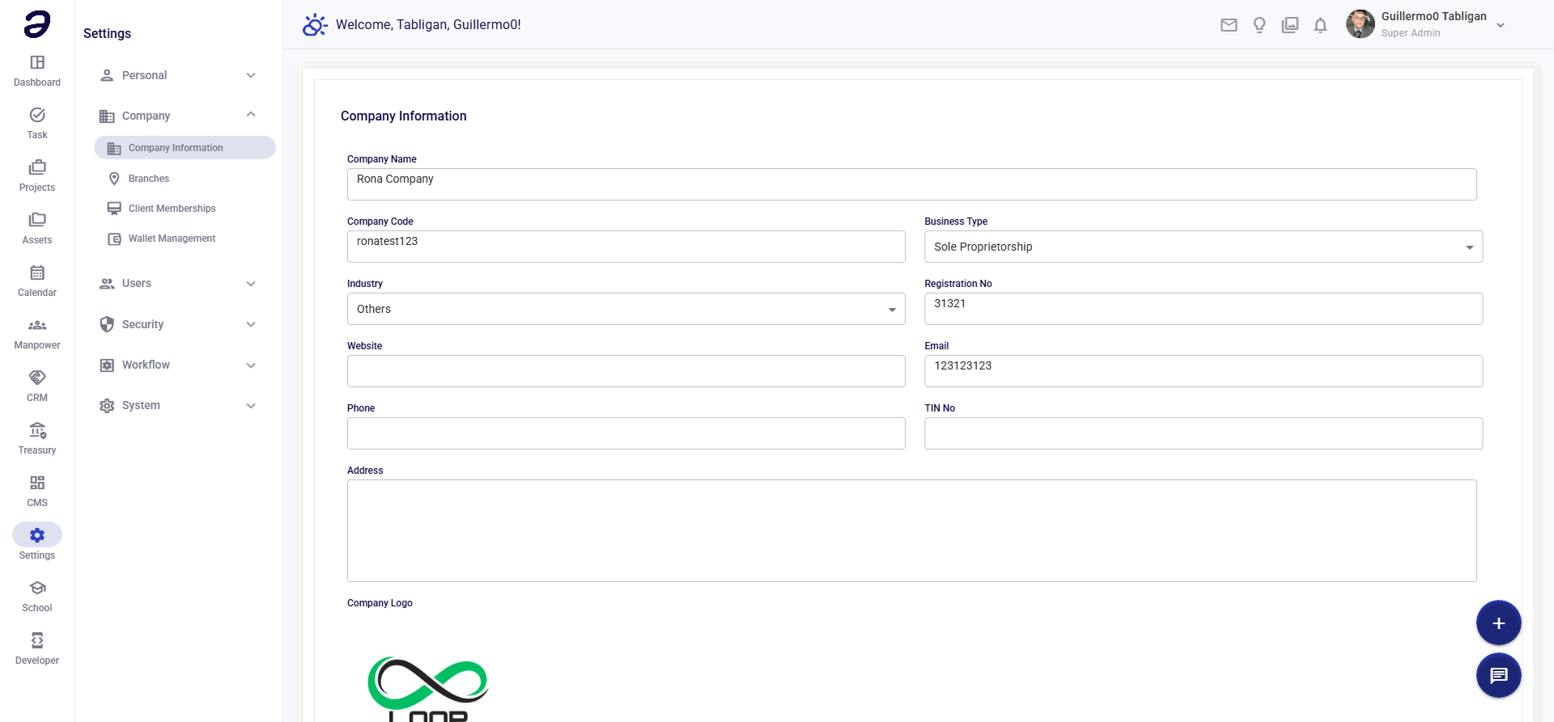Click inside the Address text area
Viewport: 1554px width, 722px height.
911,530
